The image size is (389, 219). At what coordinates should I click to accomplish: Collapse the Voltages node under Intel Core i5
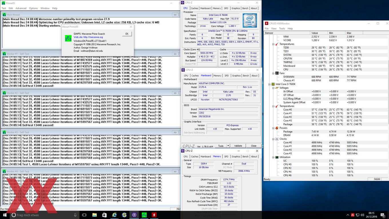pyautogui.click(x=273, y=88)
